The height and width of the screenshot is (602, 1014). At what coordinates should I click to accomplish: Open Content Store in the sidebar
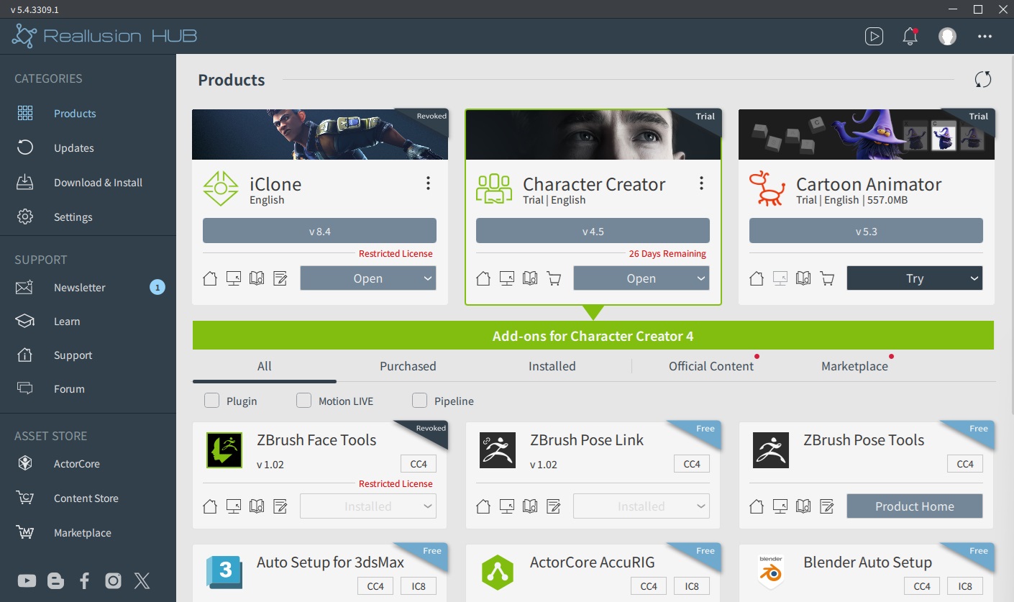(x=88, y=498)
